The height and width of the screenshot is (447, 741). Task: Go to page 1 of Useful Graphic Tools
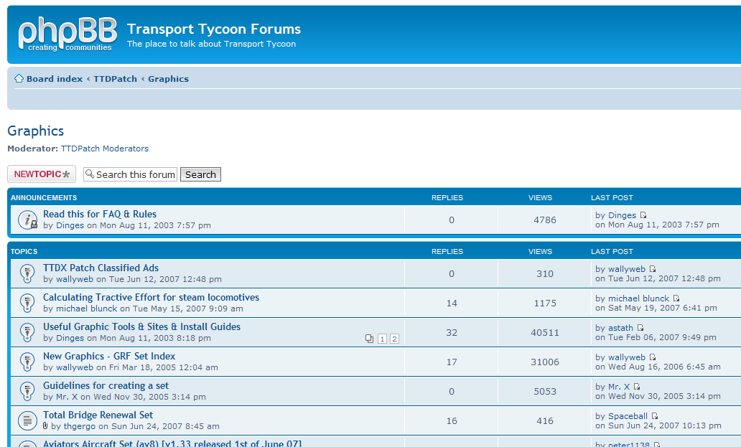(x=382, y=339)
